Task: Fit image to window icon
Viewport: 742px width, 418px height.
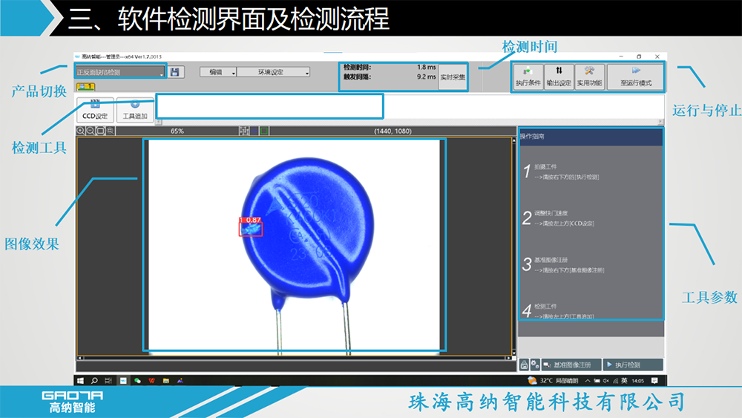Action: pyautogui.click(x=100, y=131)
